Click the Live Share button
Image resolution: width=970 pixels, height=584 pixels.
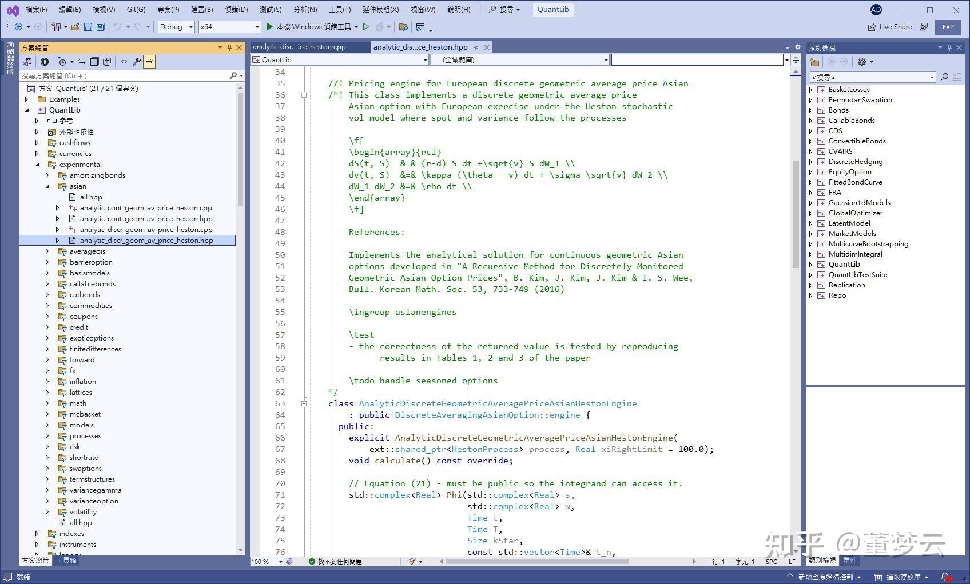[890, 27]
